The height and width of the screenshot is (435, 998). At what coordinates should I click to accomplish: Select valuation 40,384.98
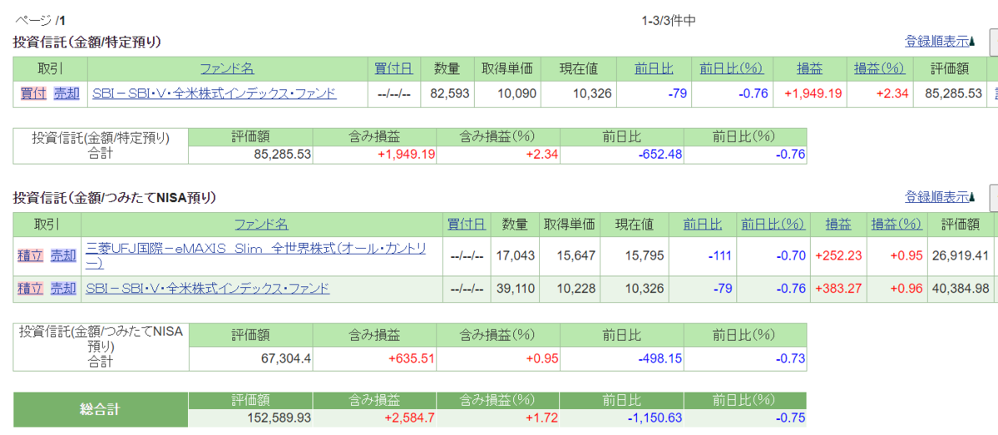[961, 289]
